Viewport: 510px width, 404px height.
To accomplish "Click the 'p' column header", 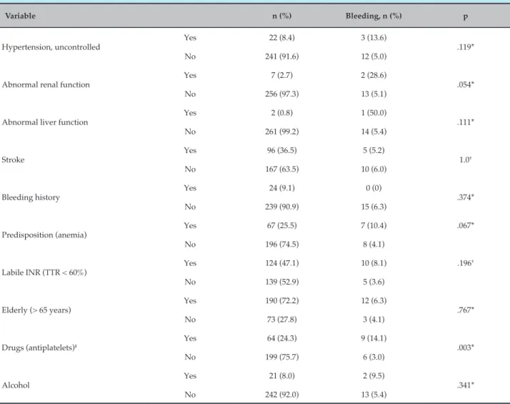I will click(466, 16).
